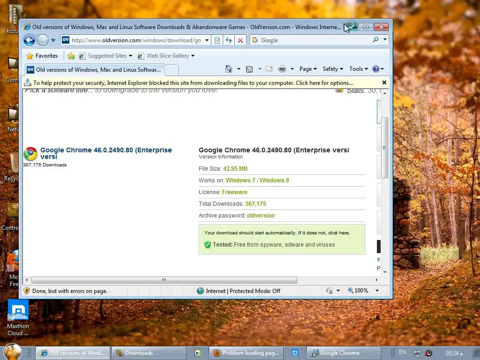The height and width of the screenshot is (360, 480).
Task: Open a new blank tab
Action: click(172, 70)
